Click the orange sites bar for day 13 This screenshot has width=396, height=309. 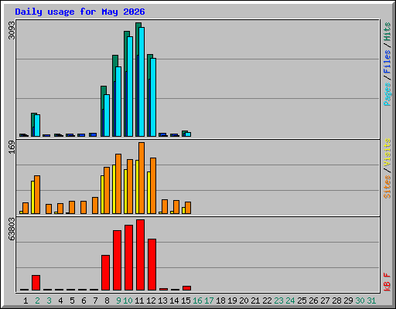point(165,206)
